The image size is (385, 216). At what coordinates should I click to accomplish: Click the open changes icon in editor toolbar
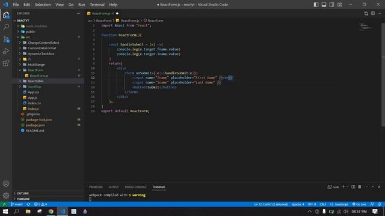366,13
